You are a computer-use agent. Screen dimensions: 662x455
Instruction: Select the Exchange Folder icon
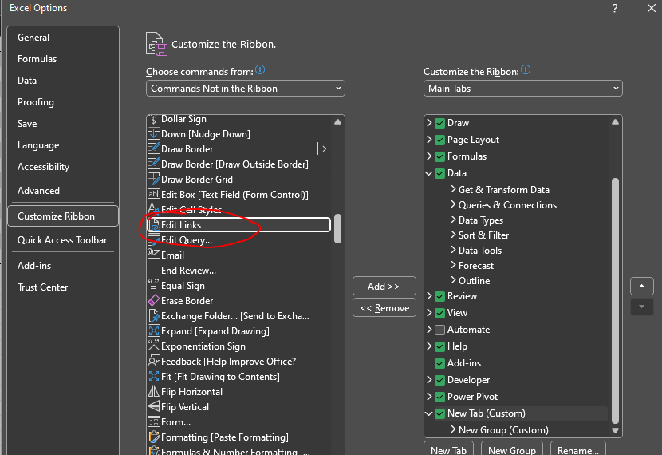click(154, 315)
